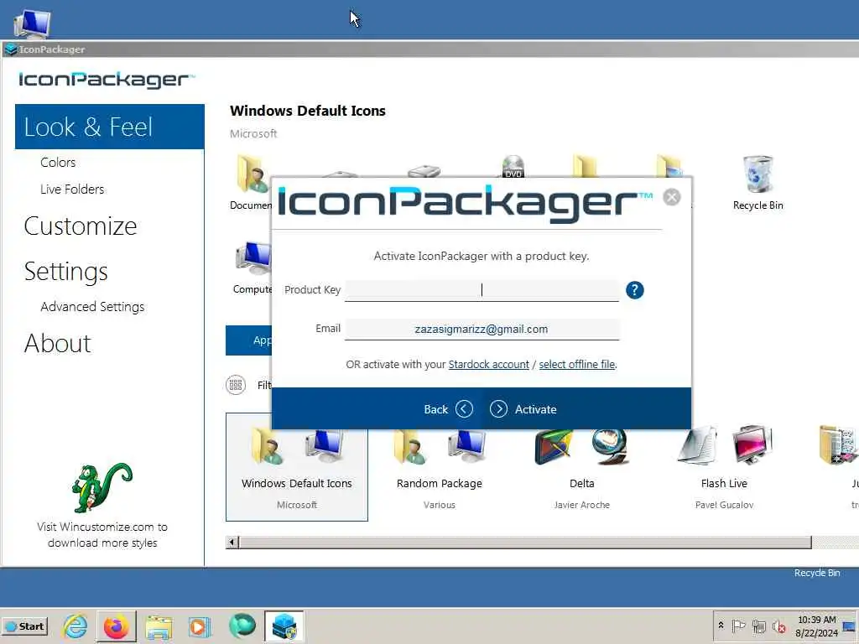Click the Microsoft author text under heading

(253, 133)
